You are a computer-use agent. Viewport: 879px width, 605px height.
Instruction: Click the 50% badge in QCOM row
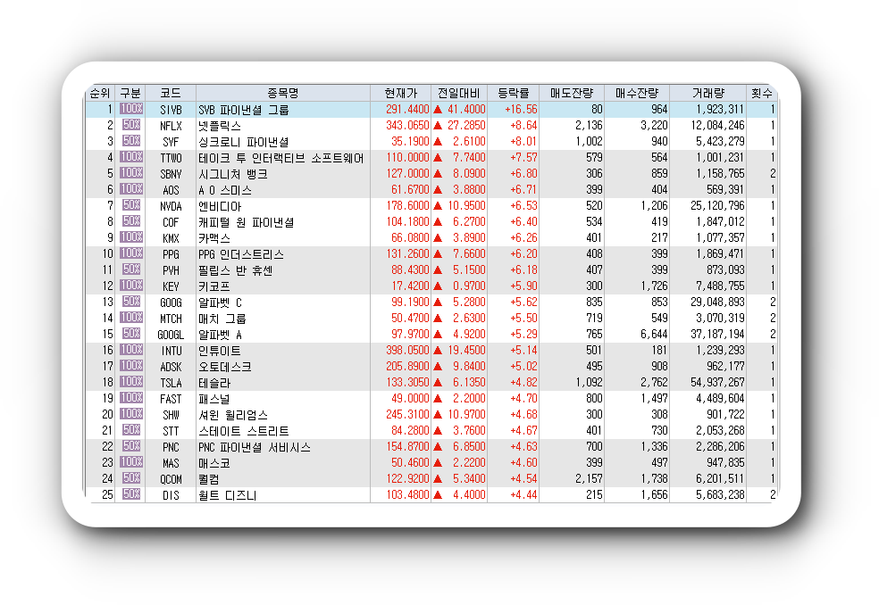pos(131,477)
